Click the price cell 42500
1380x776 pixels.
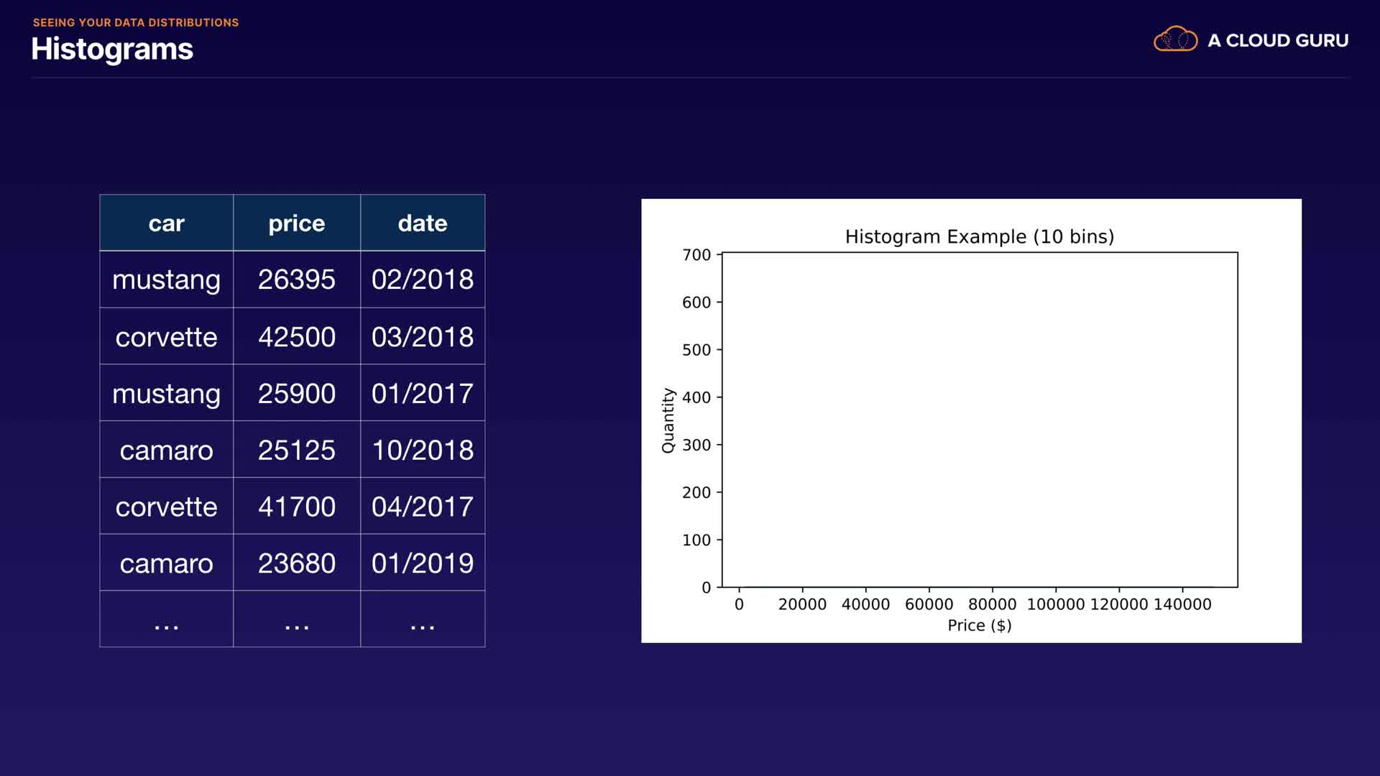(x=296, y=337)
